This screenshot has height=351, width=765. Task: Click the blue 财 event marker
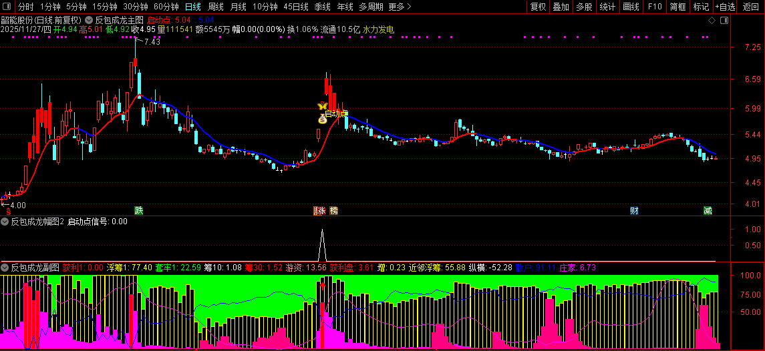[x=634, y=211]
